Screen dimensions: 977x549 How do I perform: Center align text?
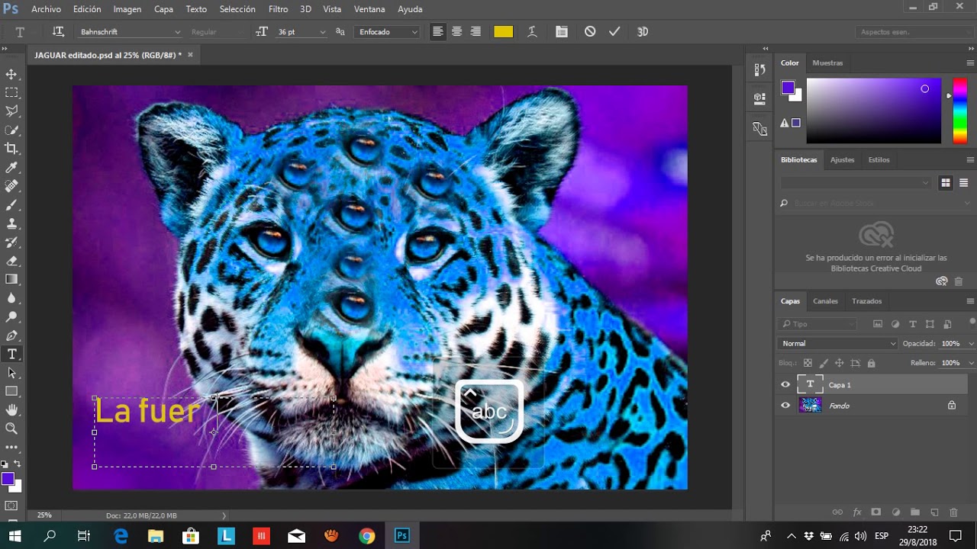pyautogui.click(x=456, y=32)
